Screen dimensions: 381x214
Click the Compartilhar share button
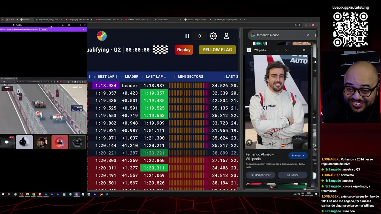[x=260, y=175]
